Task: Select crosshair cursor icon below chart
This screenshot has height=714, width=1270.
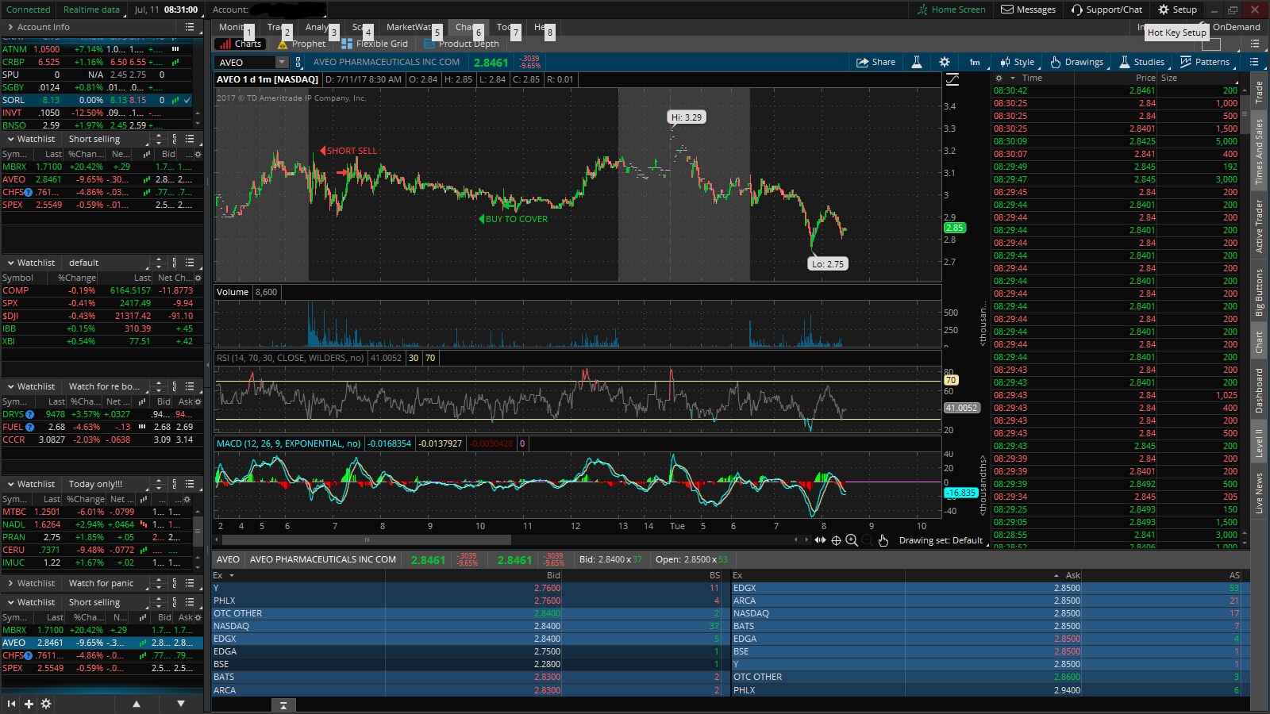Action: pos(836,540)
